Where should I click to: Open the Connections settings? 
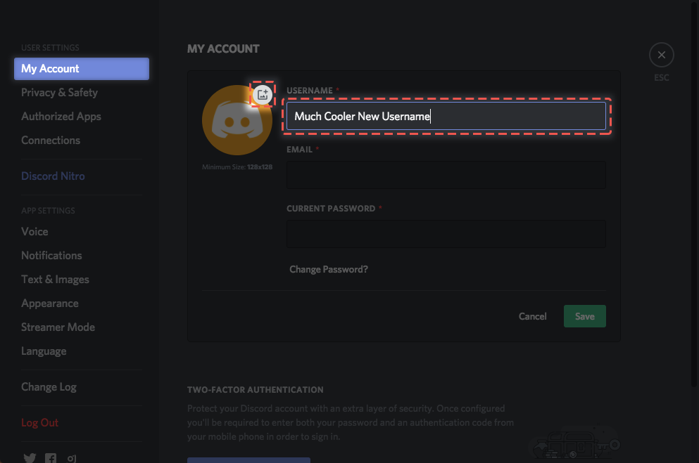(x=51, y=141)
